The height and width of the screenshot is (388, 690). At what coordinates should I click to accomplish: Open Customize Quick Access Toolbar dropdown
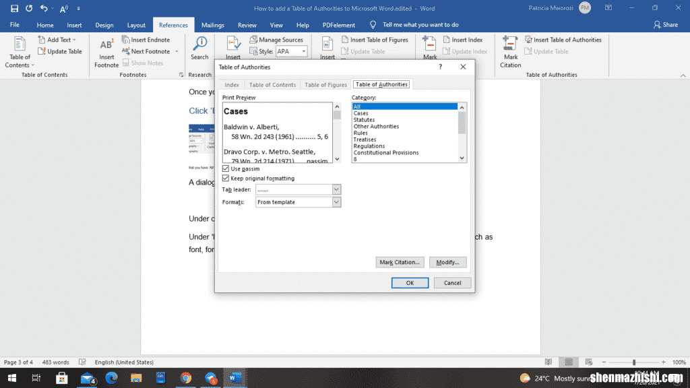click(78, 8)
